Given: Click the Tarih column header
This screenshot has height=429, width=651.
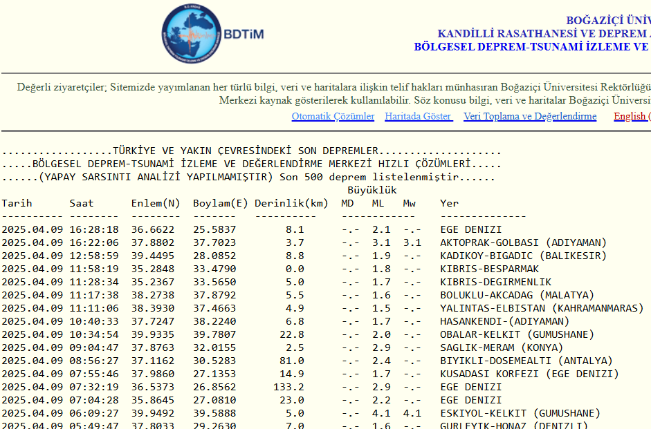Looking at the screenshot, I should coord(17,203).
